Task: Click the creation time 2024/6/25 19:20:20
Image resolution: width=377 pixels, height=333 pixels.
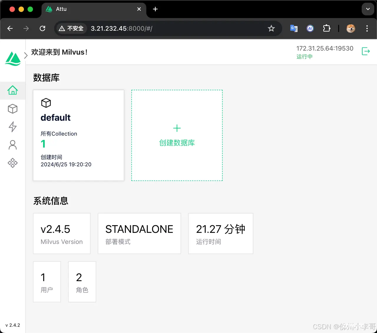Action: point(66,164)
